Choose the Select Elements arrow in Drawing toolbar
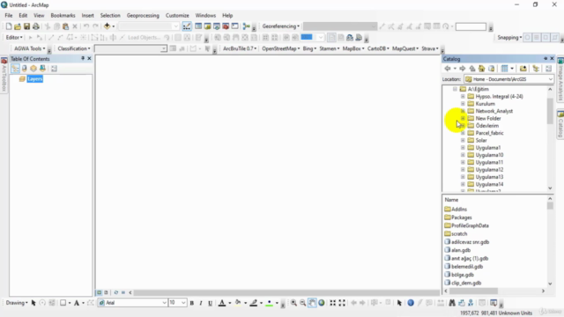Image resolution: width=564 pixels, height=317 pixels. pyautogui.click(x=33, y=303)
